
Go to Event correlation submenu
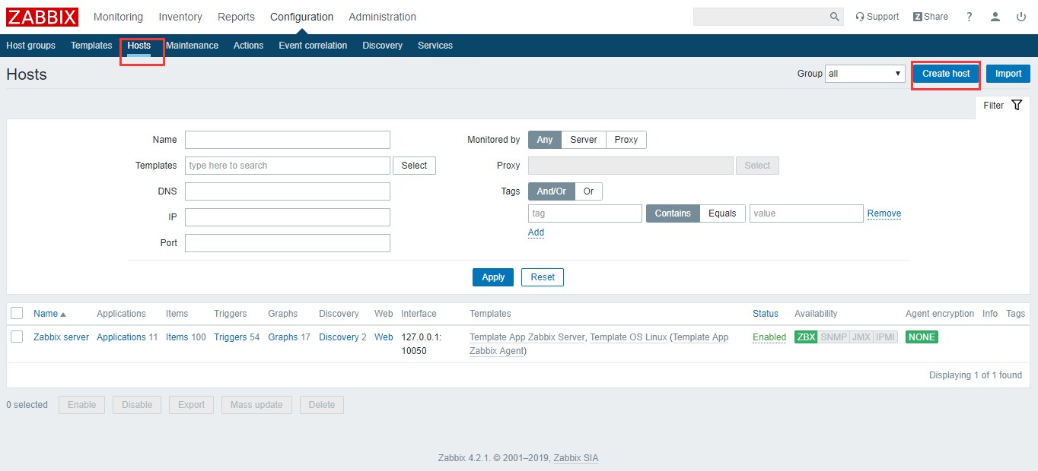pos(313,46)
